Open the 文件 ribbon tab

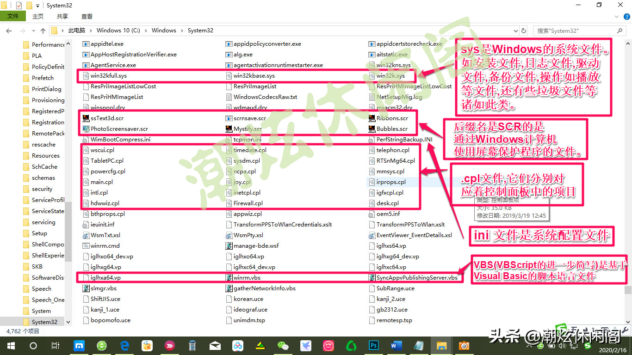pos(13,16)
